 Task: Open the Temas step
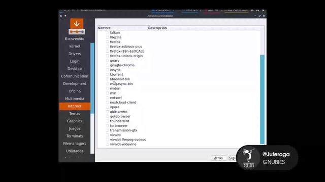(x=75, y=113)
